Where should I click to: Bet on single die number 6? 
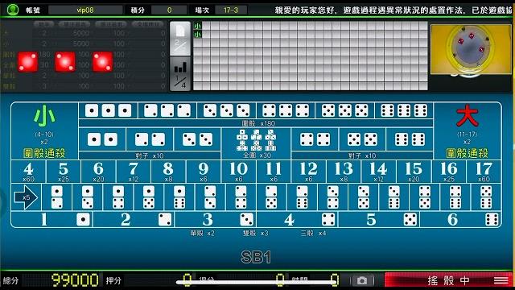click(x=461, y=219)
